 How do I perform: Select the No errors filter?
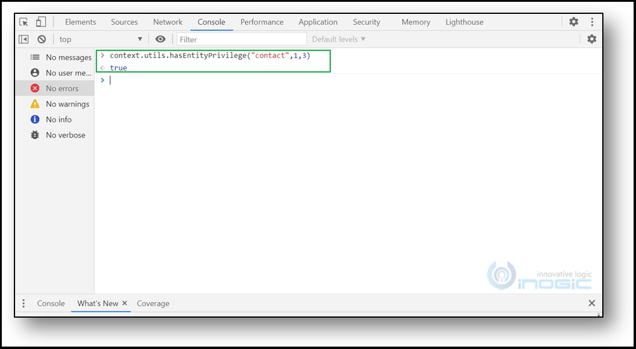click(62, 88)
